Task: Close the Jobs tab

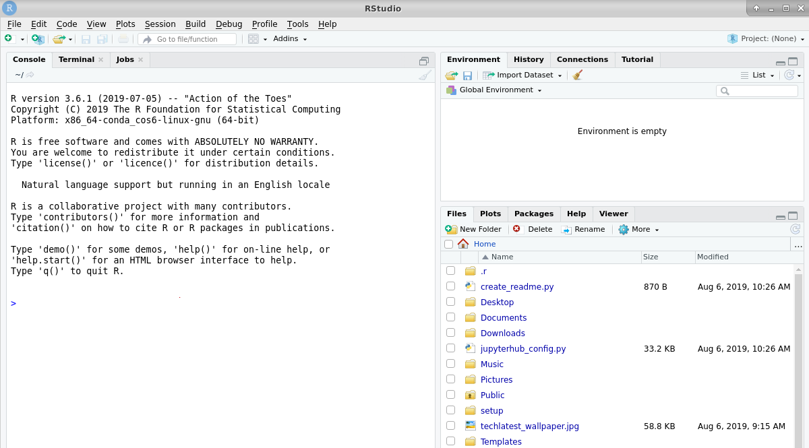Action: point(141,59)
